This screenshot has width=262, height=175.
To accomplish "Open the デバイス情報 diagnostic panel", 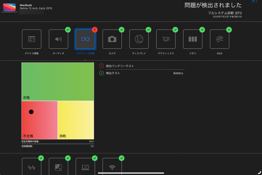I will pyautogui.click(x=31, y=39).
